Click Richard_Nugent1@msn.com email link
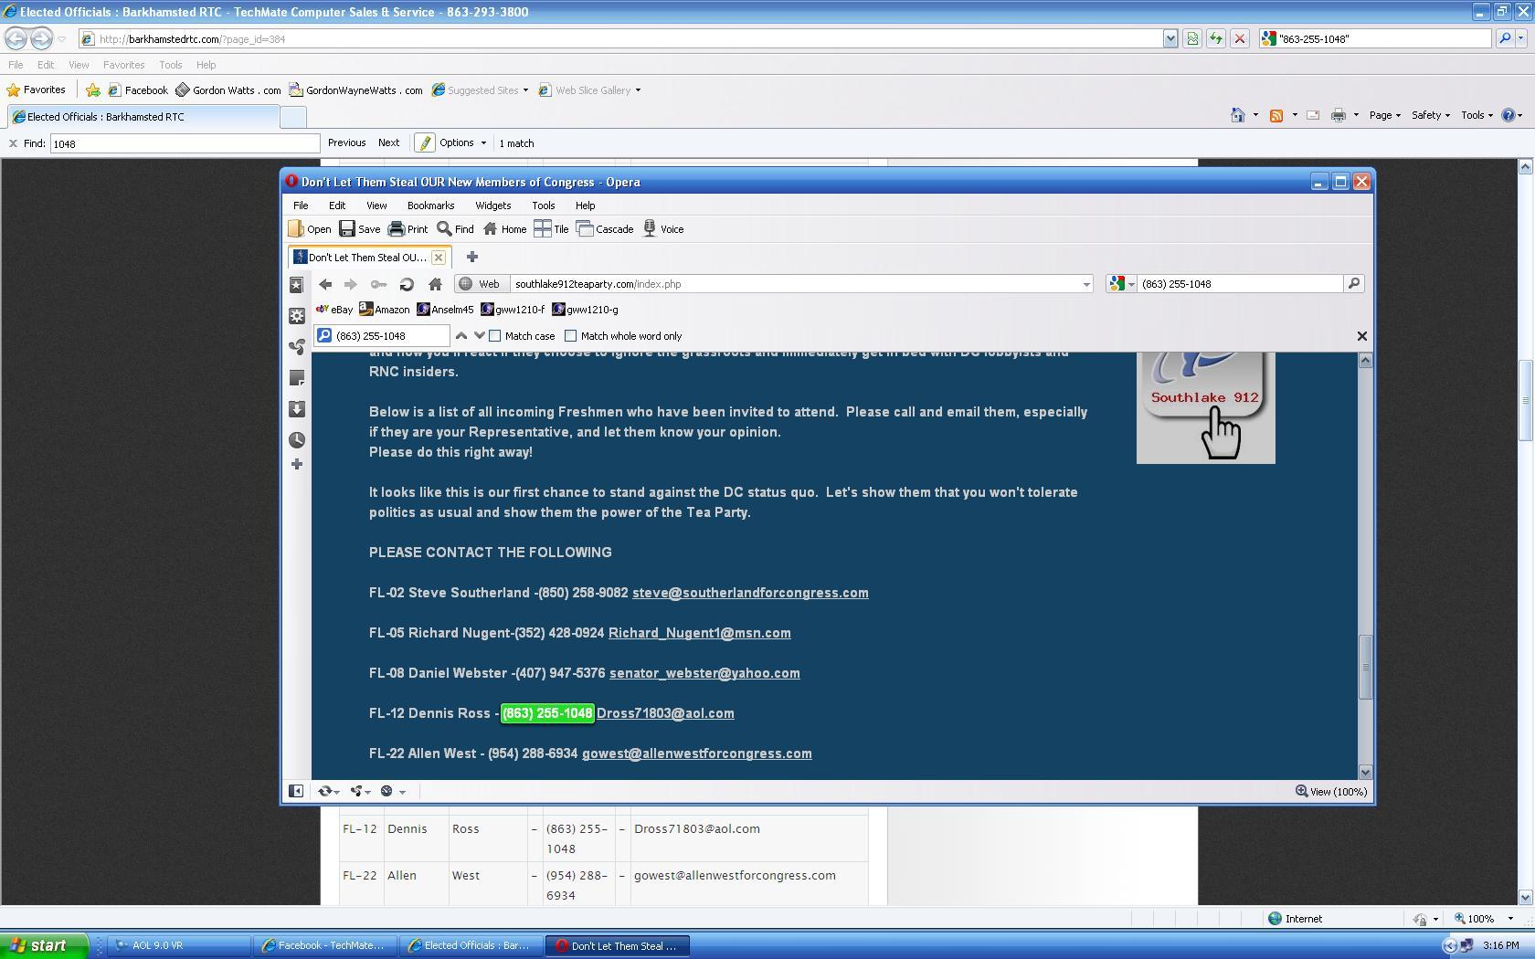Image resolution: width=1535 pixels, height=959 pixels. coord(700,633)
